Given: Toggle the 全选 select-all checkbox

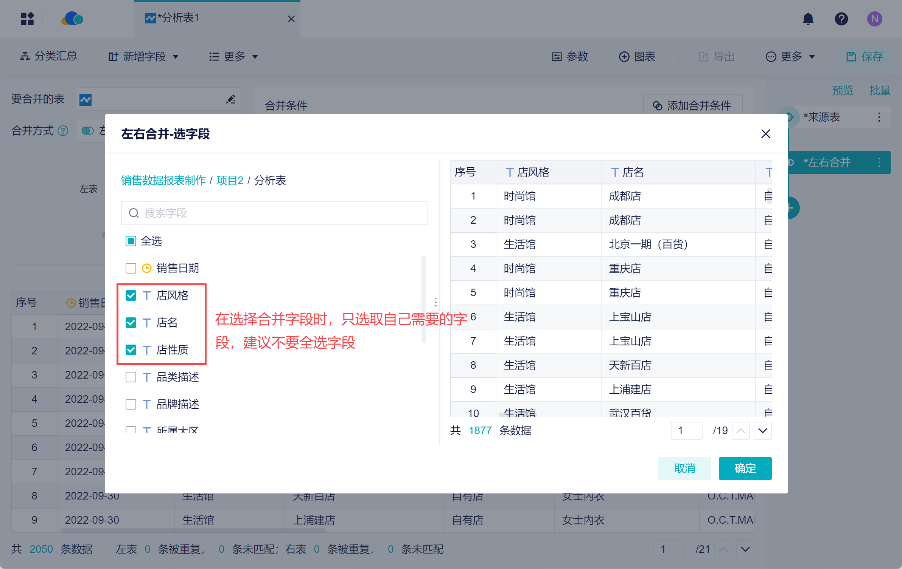Looking at the screenshot, I should tap(131, 241).
